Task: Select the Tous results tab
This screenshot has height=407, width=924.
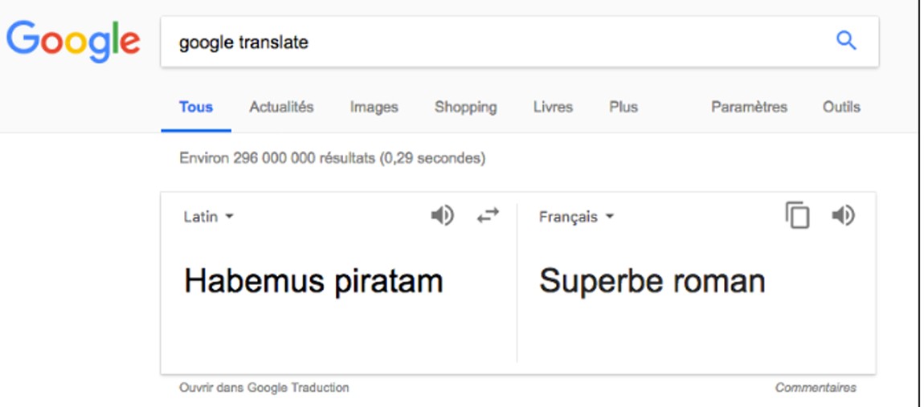Action: (x=196, y=108)
